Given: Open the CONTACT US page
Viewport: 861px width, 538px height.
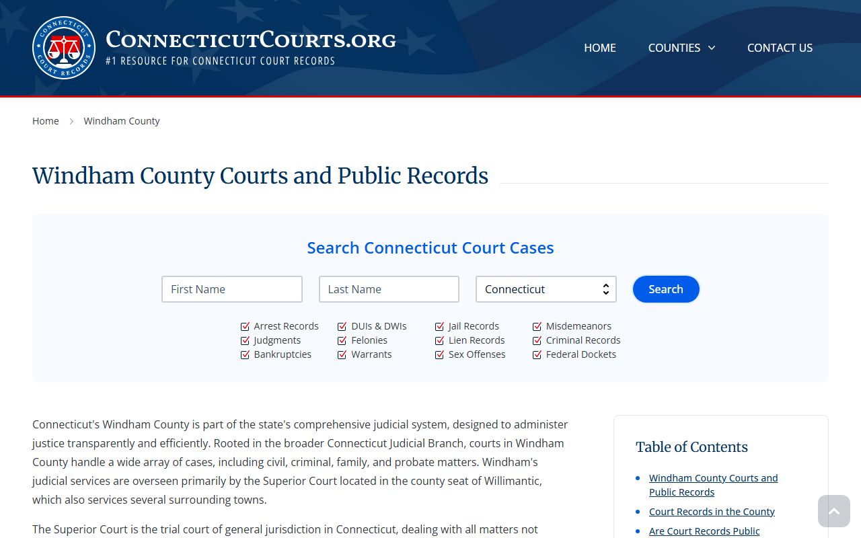Looking at the screenshot, I should [x=780, y=48].
